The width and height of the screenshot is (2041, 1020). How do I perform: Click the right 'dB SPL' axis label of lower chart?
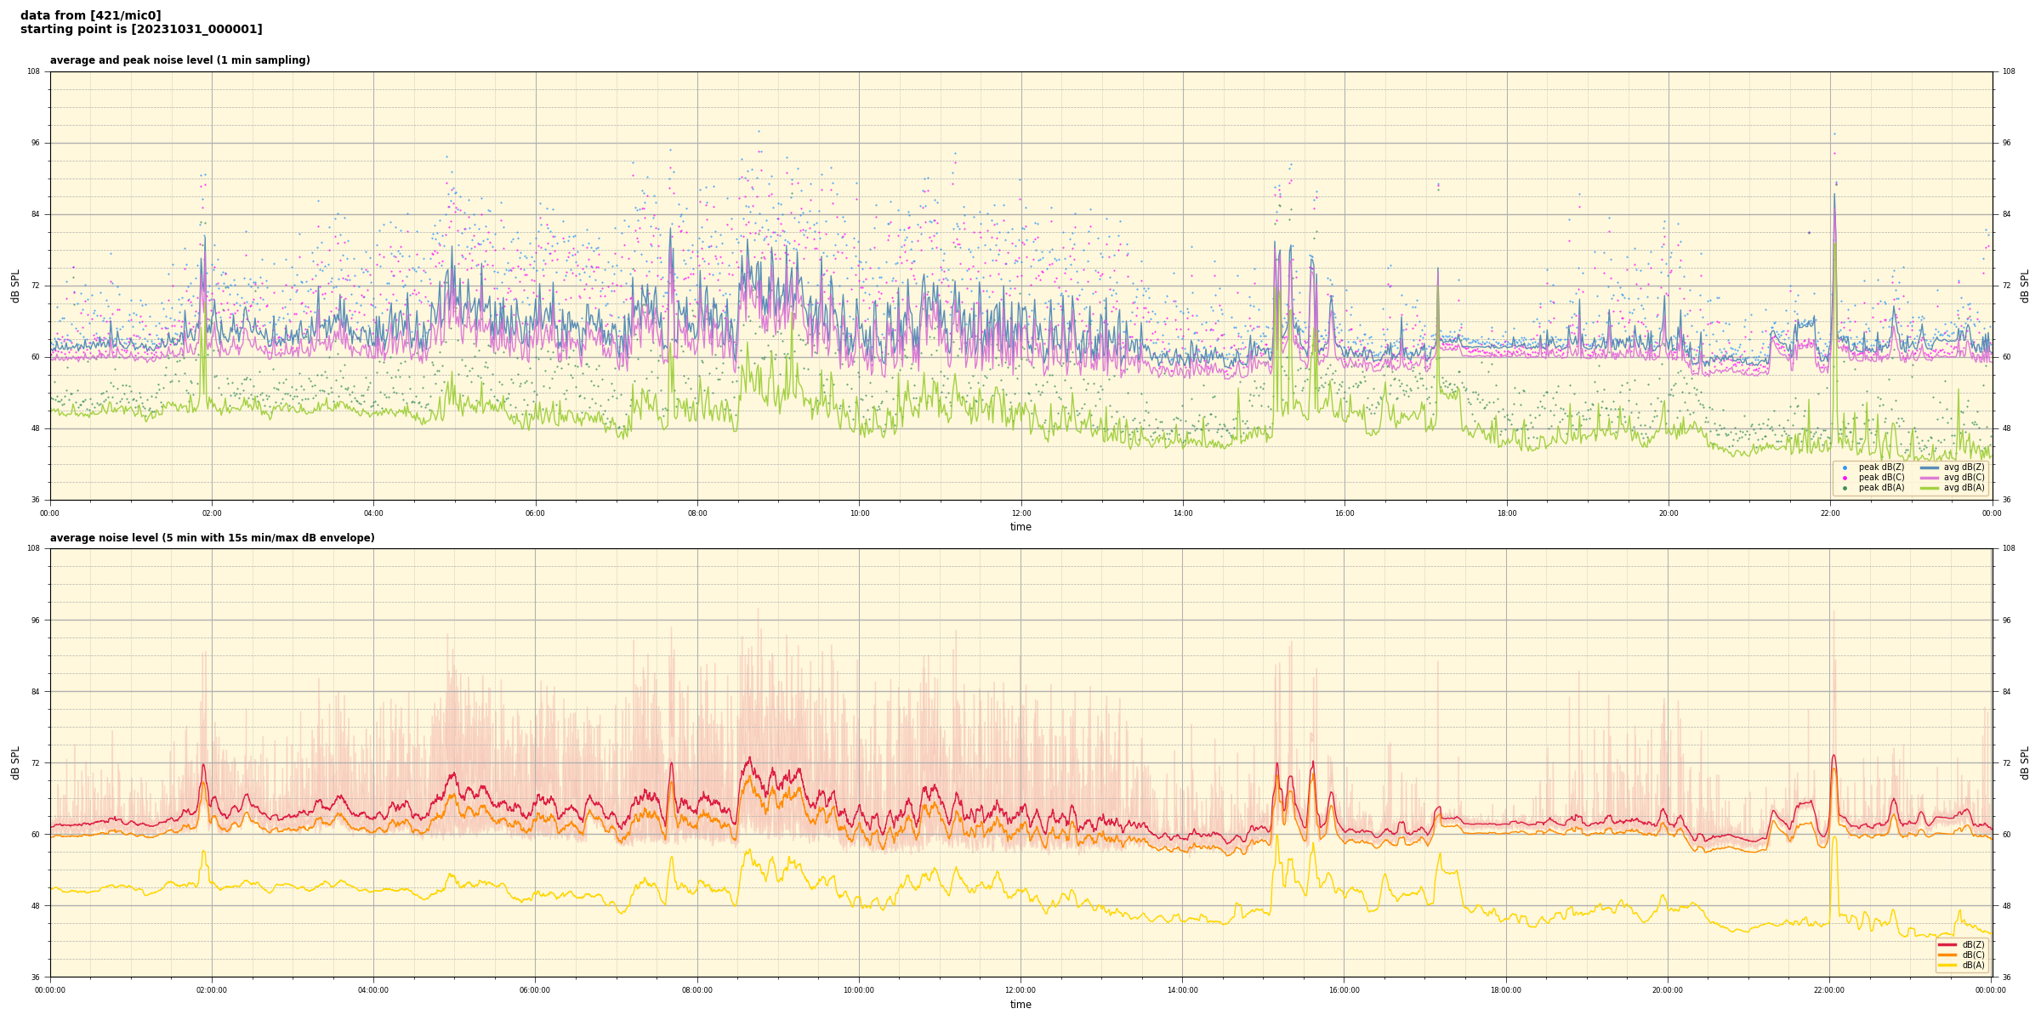pos(2025,762)
